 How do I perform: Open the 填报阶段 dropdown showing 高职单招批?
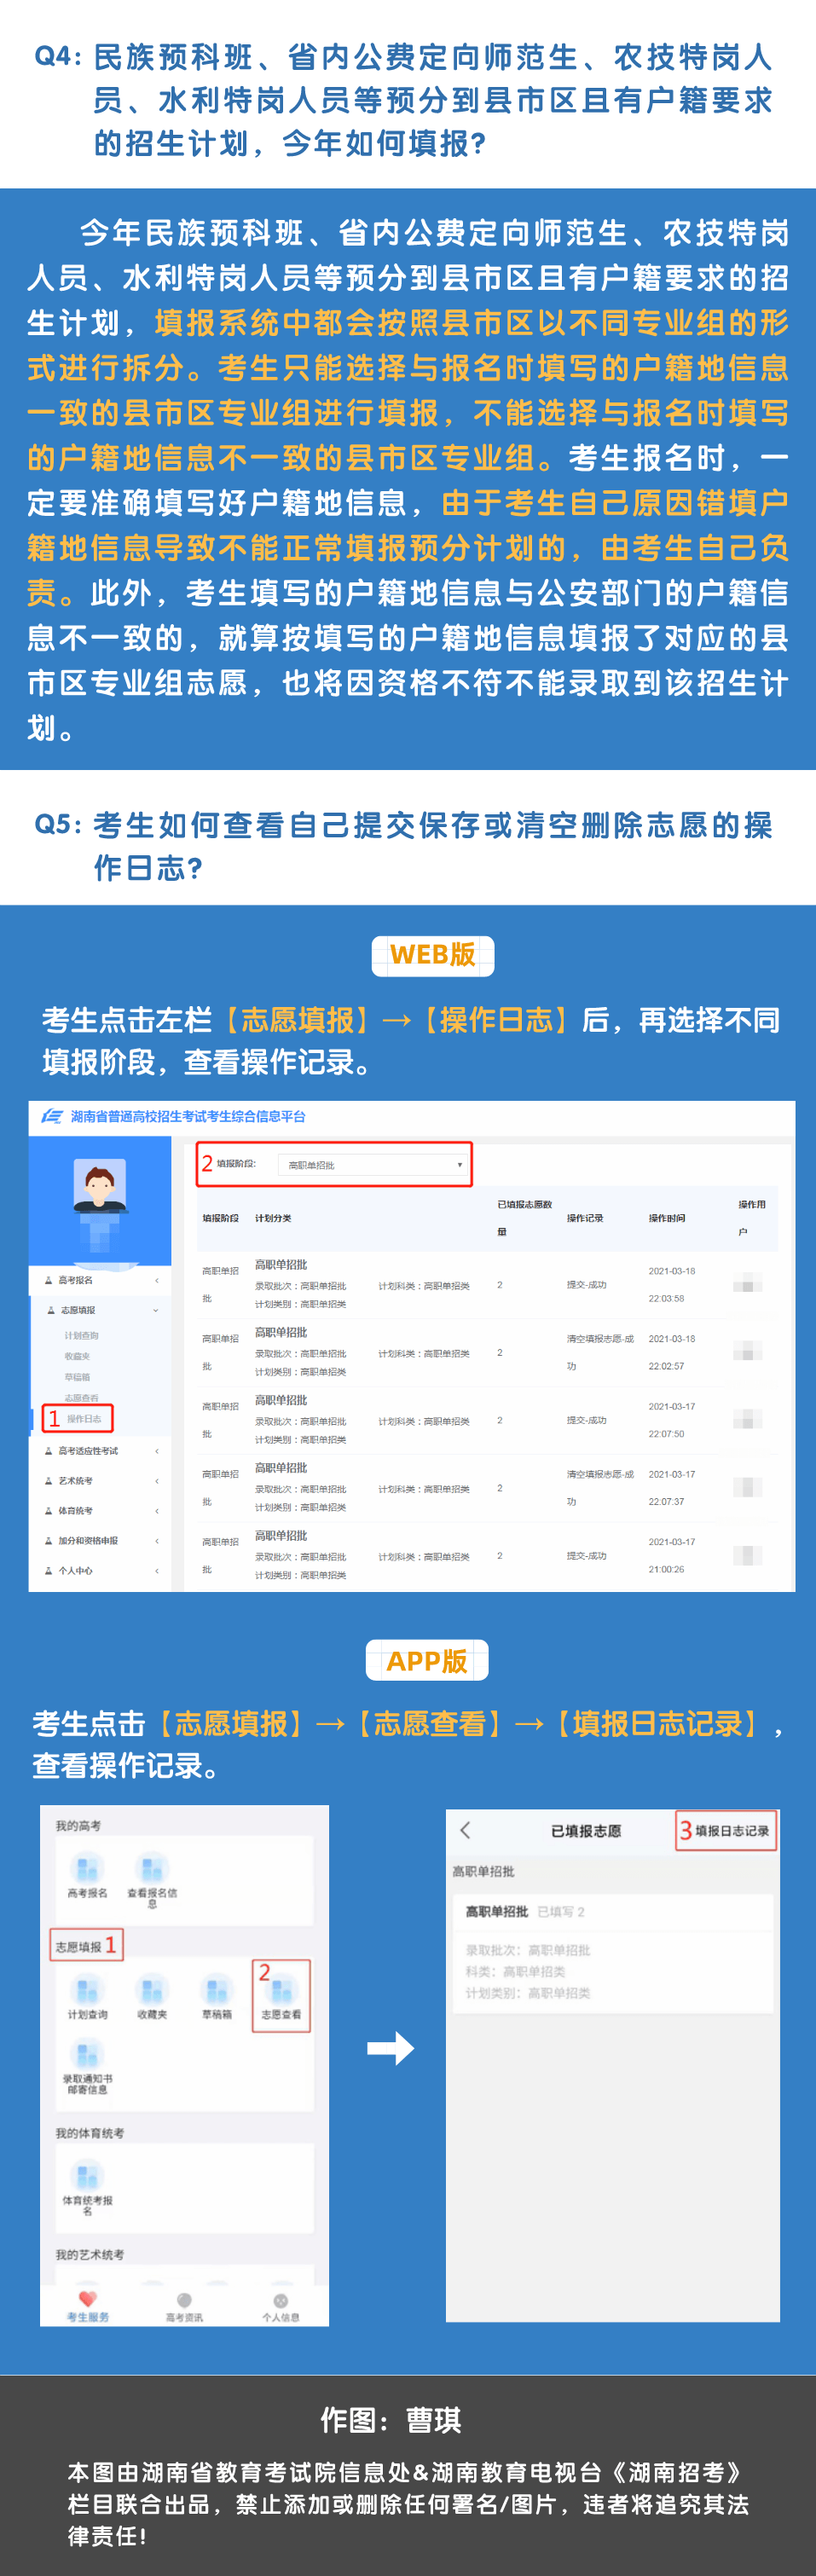coord(372,1165)
